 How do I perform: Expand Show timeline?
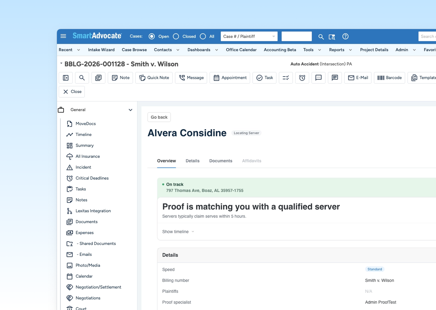pos(178,232)
